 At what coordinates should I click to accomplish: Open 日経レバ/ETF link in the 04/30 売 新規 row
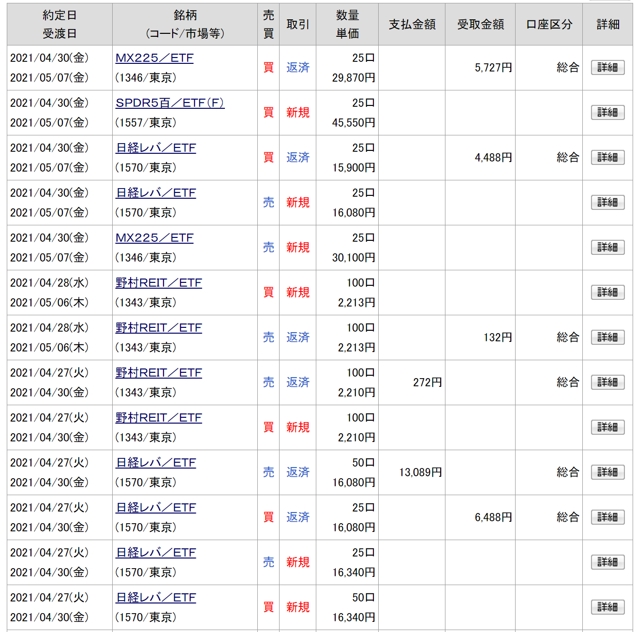click(x=156, y=193)
